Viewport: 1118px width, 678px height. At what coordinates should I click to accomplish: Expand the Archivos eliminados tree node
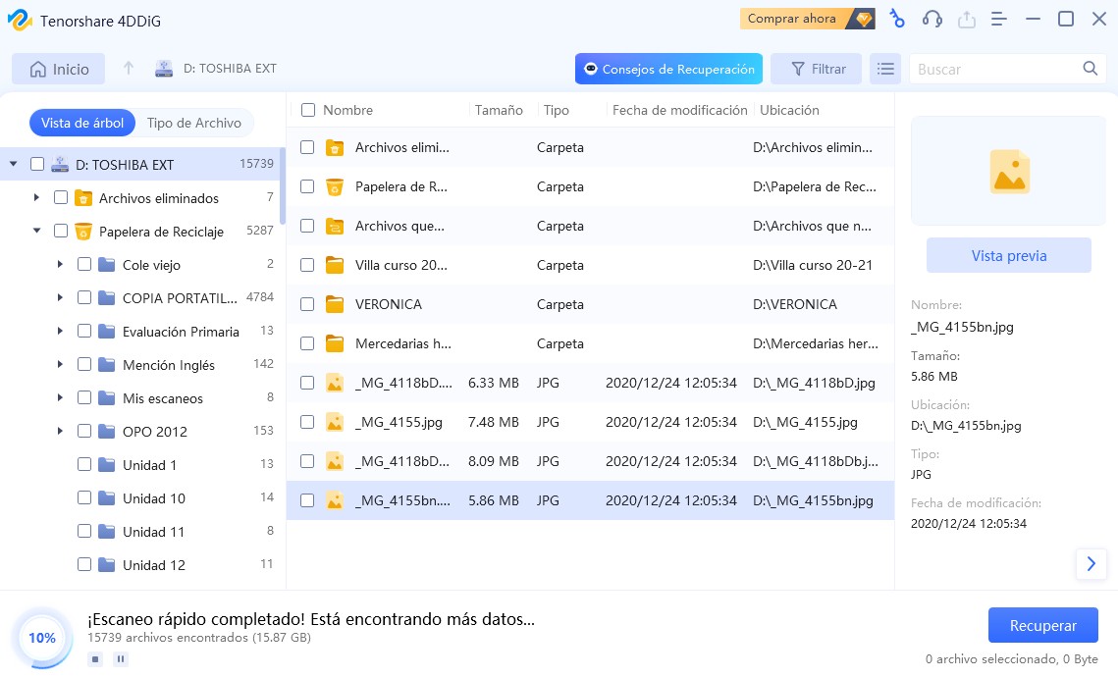coord(36,197)
